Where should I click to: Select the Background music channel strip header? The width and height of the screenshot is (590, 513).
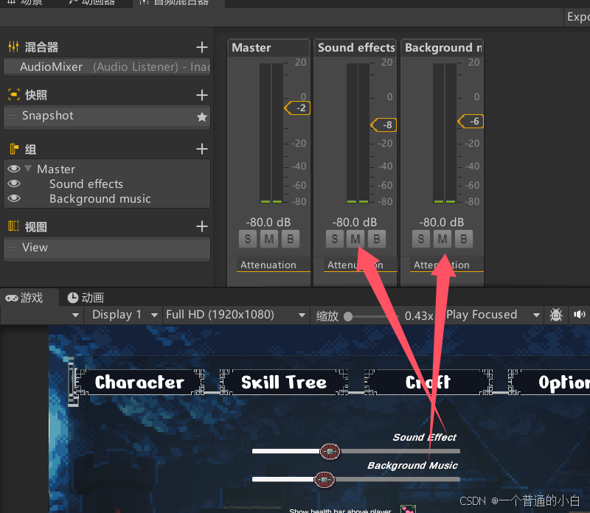[x=442, y=48]
